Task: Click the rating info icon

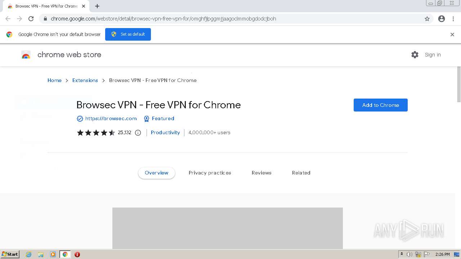Action: [x=138, y=133]
